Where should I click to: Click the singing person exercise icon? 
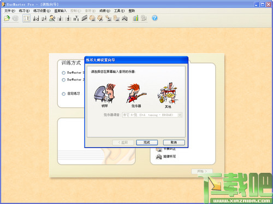click(52, 18)
